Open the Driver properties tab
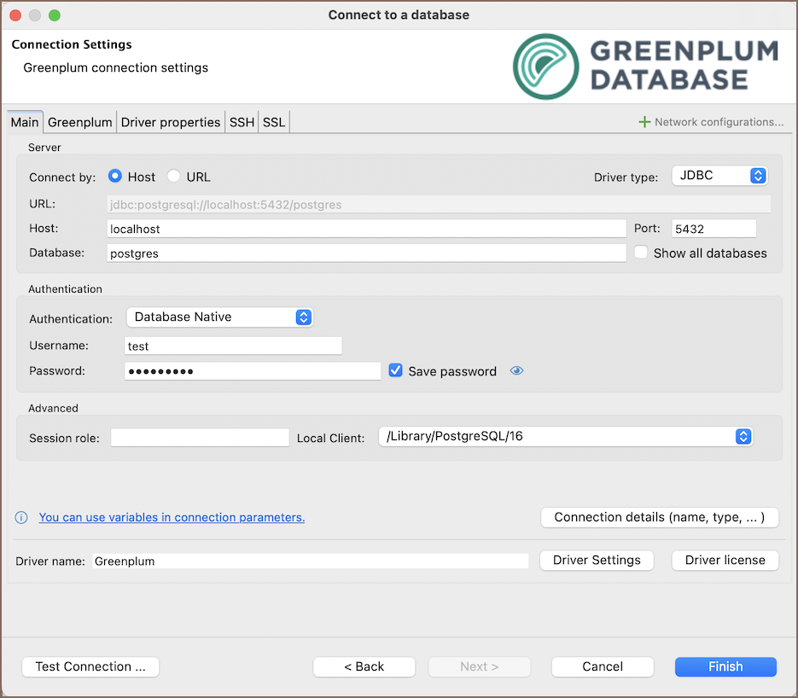798x698 pixels. 171,122
